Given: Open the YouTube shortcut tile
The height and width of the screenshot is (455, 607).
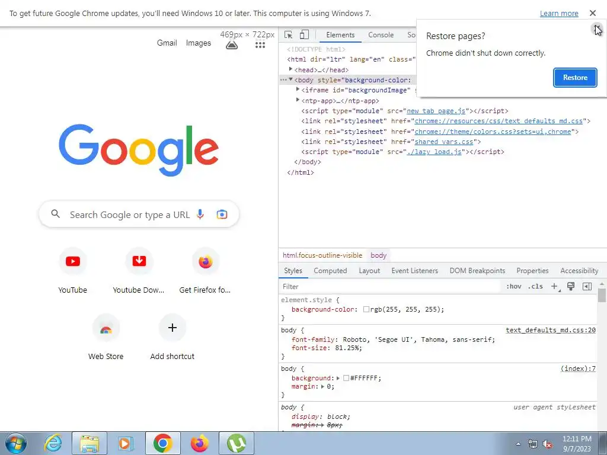Looking at the screenshot, I should click(73, 270).
